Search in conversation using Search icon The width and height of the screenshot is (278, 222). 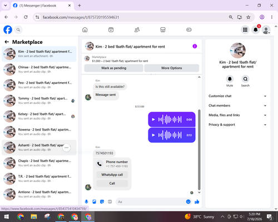[245, 79]
